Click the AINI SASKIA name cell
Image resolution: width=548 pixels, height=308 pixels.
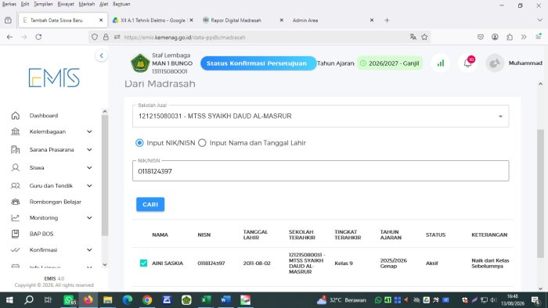pyautogui.click(x=168, y=263)
